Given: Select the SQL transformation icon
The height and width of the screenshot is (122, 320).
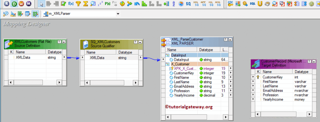Looking at the screenshot, I should click(252, 4).
